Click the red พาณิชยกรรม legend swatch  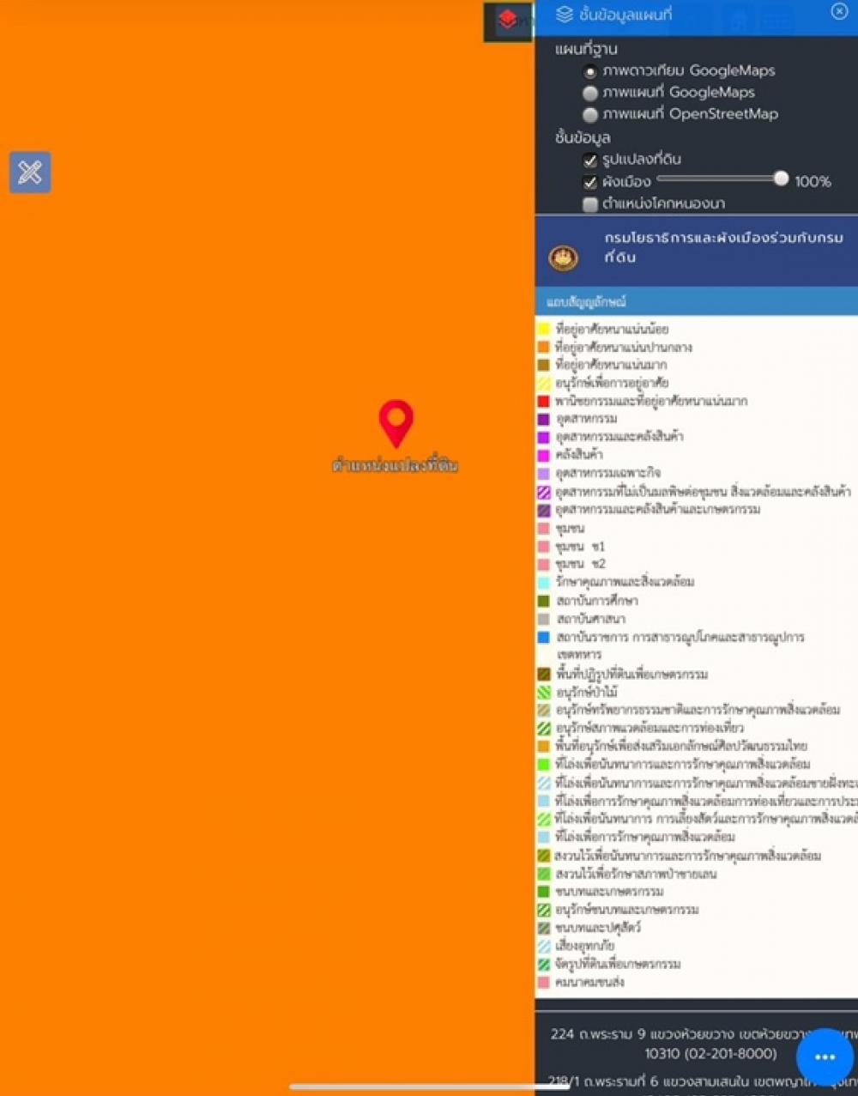[543, 401]
